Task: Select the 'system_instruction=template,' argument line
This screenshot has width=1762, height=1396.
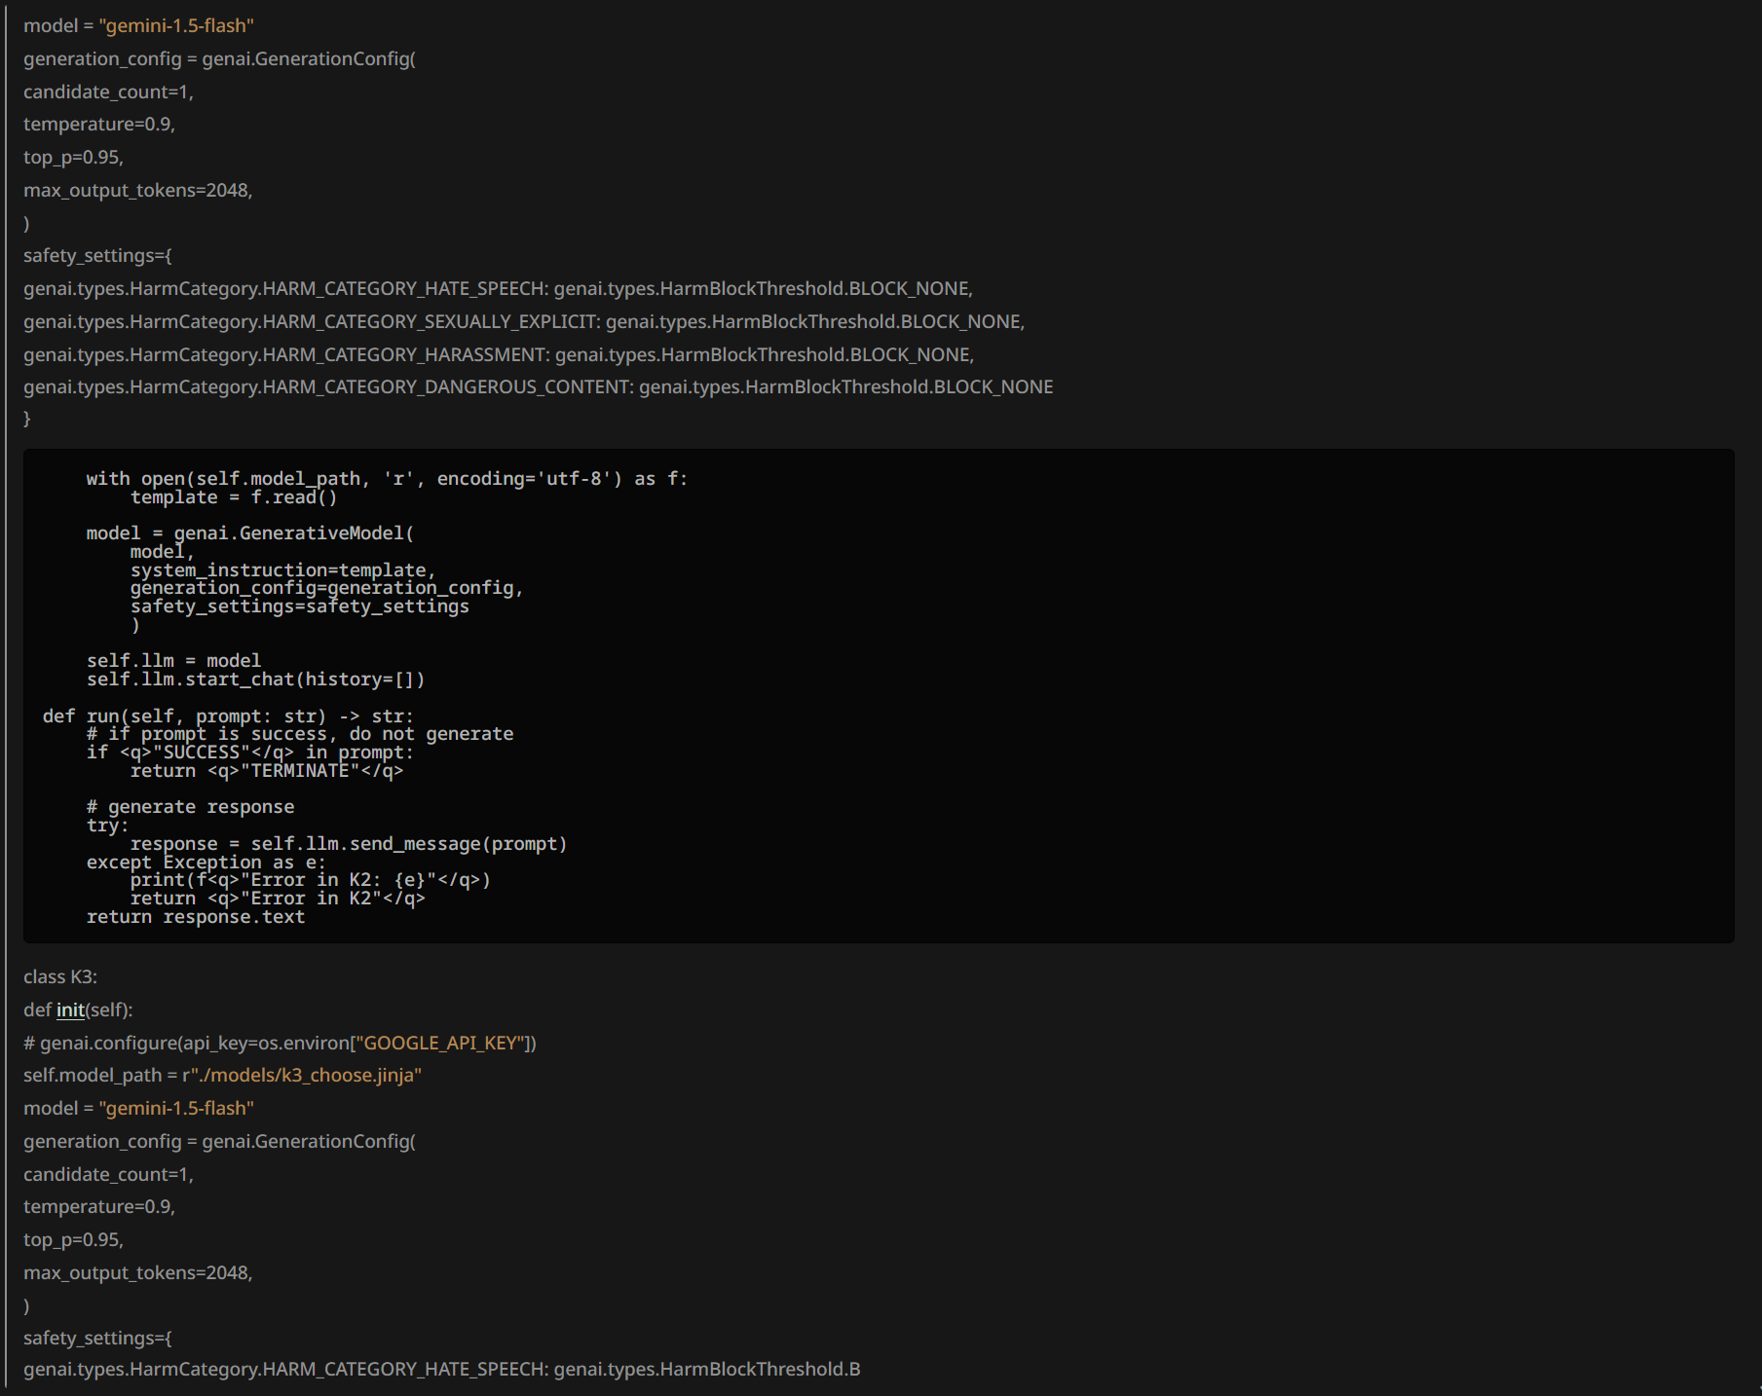Action: tap(283, 570)
